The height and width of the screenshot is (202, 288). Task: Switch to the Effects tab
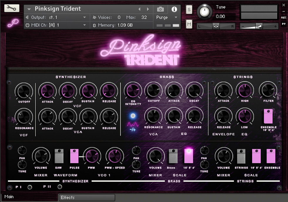pyautogui.click(x=87, y=198)
